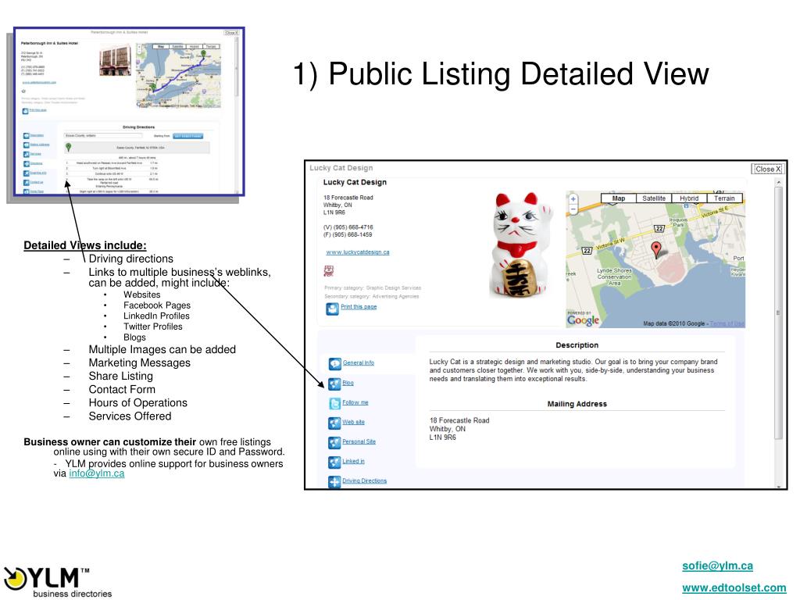Click the small red badge icon under website
The image size is (800, 600).
329,270
